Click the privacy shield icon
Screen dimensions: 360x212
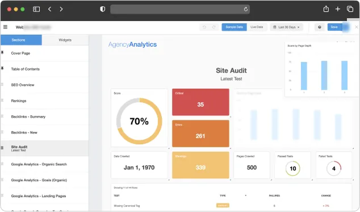103,9
